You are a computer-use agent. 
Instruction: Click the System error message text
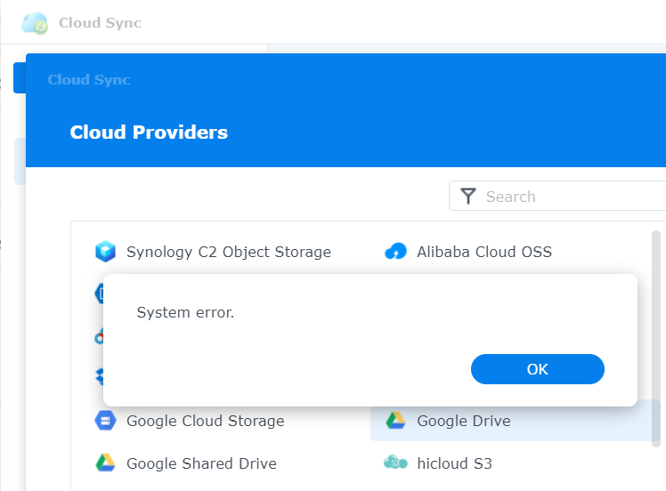184,312
